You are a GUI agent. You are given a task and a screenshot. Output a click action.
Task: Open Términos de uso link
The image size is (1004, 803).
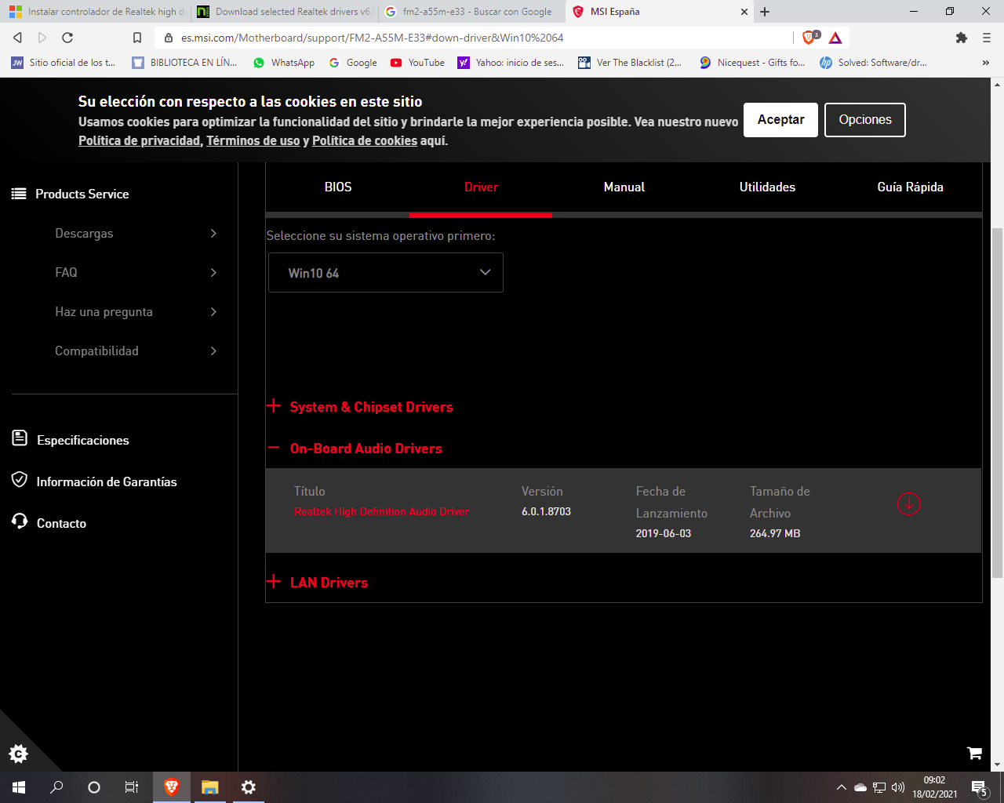253,141
